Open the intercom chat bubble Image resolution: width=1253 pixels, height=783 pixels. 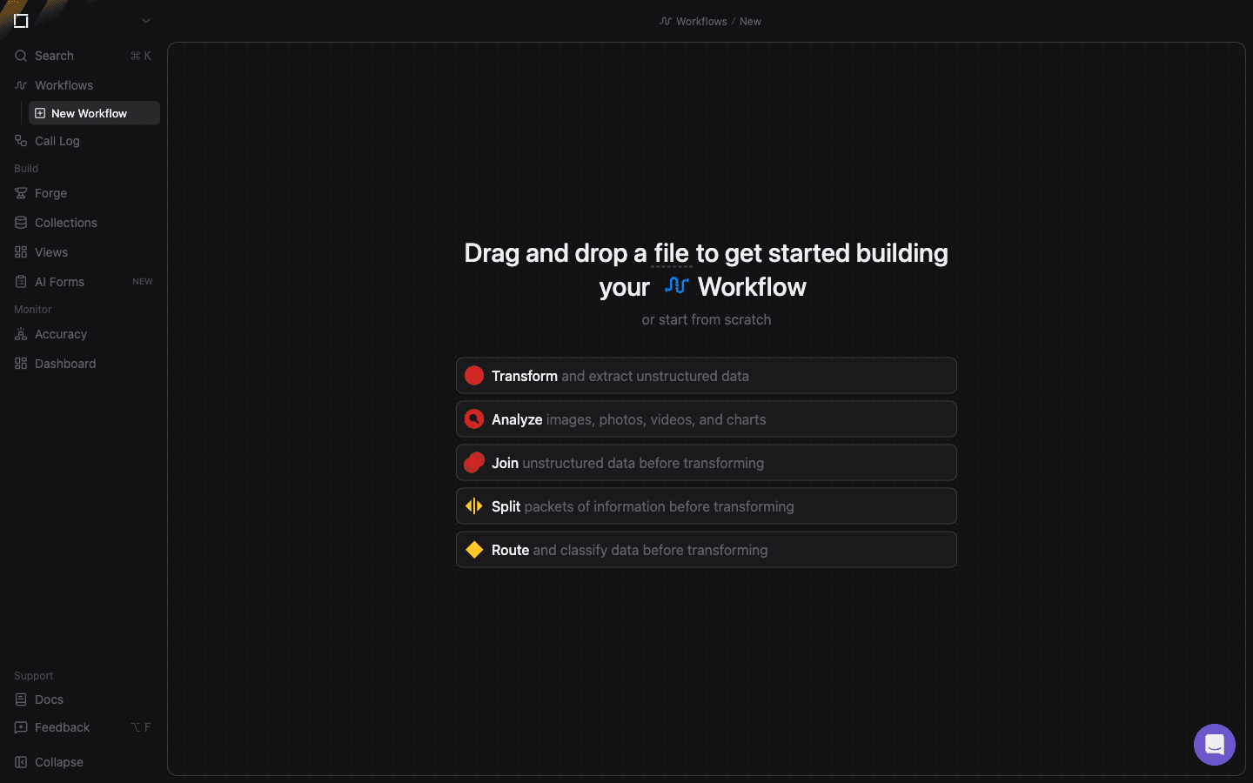click(1214, 745)
